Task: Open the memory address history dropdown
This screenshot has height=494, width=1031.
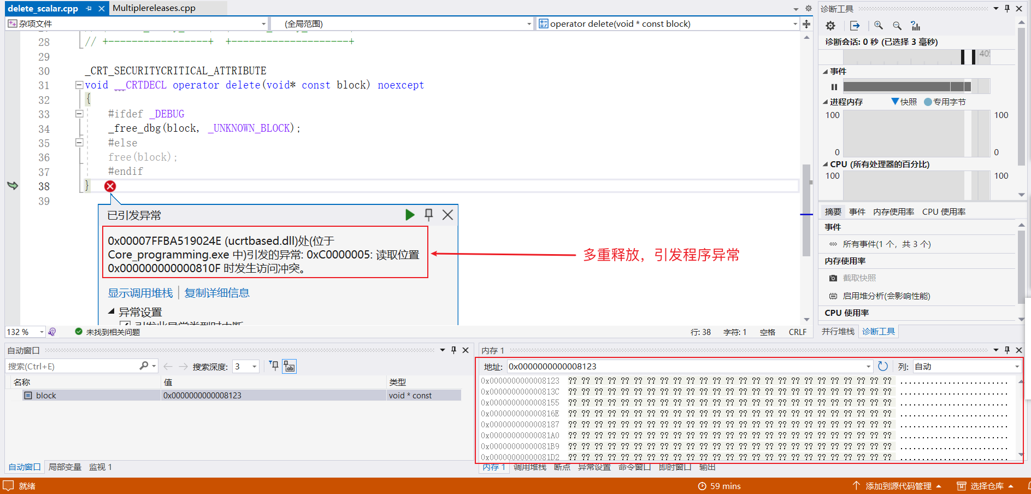Action: pyautogui.click(x=868, y=366)
